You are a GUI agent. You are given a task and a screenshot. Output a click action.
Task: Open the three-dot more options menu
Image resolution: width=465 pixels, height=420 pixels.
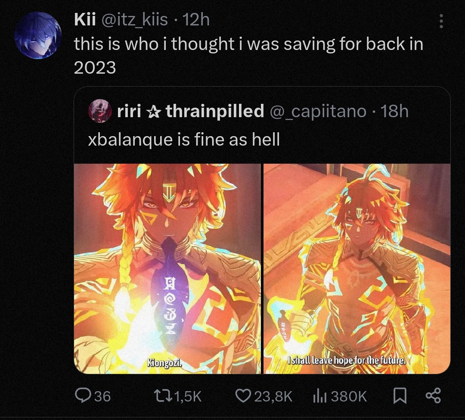click(x=441, y=21)
